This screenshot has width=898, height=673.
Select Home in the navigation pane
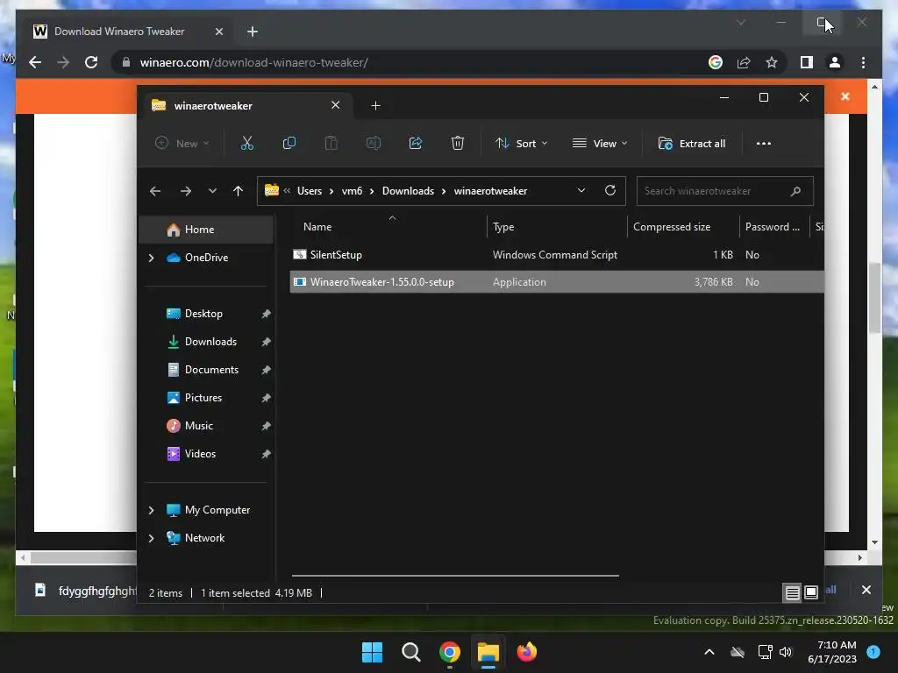206,230
